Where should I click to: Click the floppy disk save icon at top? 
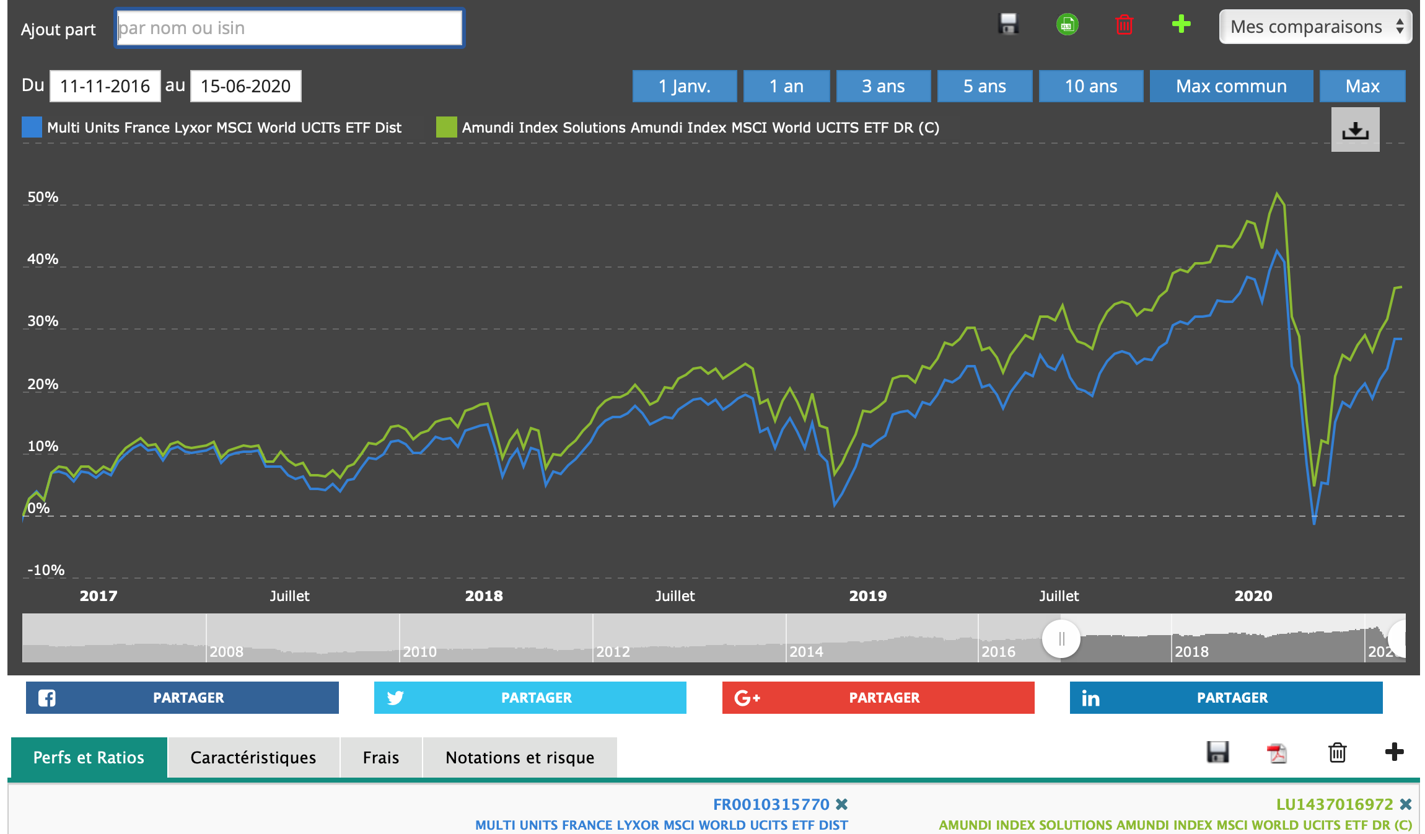pos(1009,25)
